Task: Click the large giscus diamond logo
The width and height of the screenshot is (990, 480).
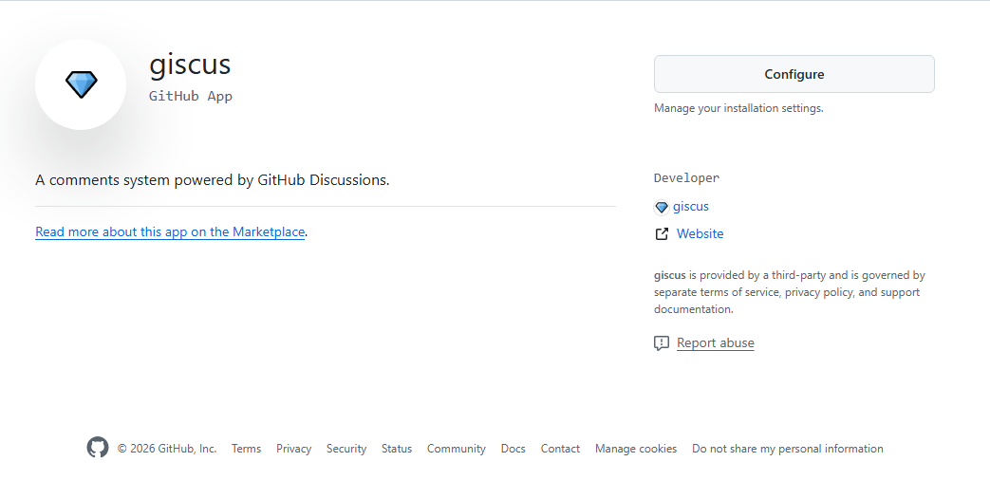Action: click(81, 84)
